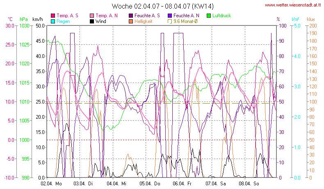Click the legend label 'Luftdruck'
Image resolution: width=324 pixels, height=189 pixels.
222,16
